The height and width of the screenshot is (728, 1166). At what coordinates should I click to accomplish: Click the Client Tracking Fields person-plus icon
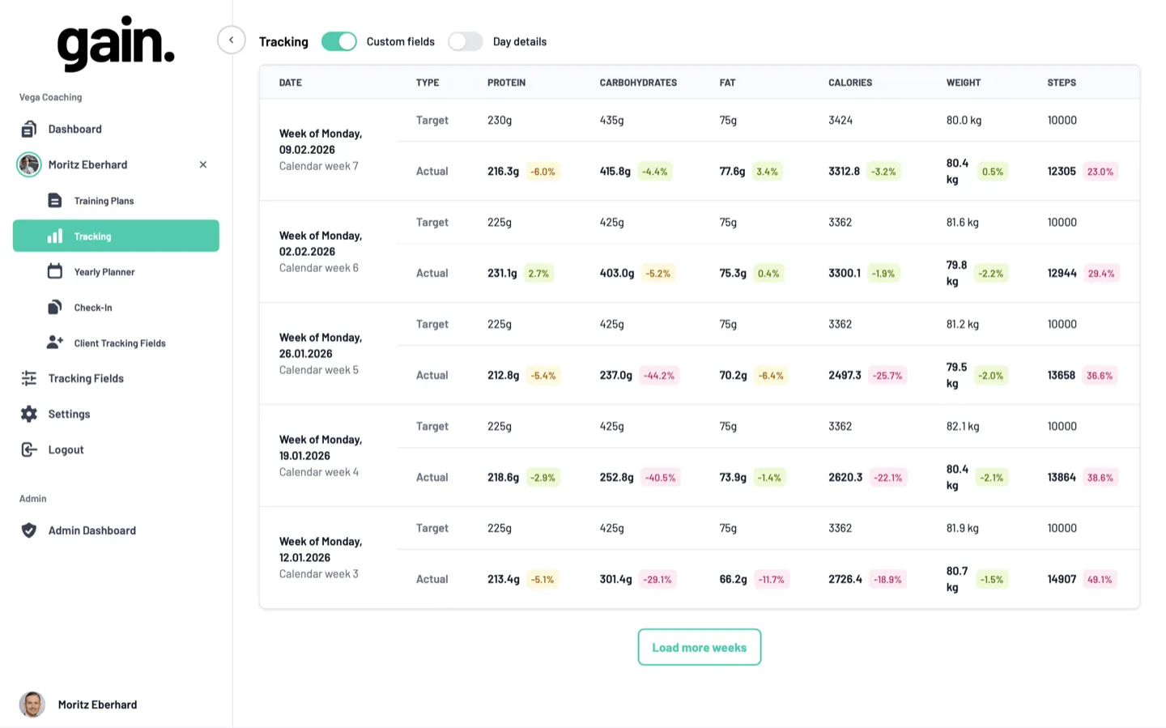coord(53,343)
